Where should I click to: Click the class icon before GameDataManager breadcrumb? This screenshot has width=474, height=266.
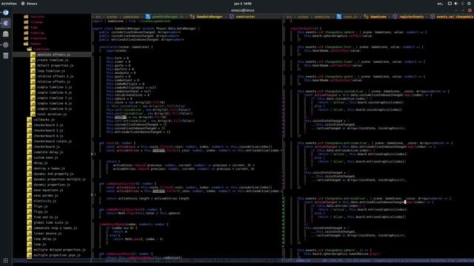coord(193,16)
